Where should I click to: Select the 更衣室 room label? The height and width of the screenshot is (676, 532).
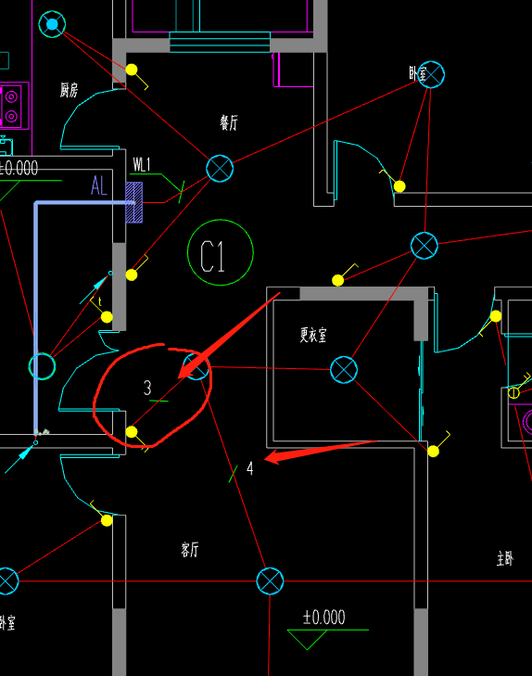click(x=313, y=335)
